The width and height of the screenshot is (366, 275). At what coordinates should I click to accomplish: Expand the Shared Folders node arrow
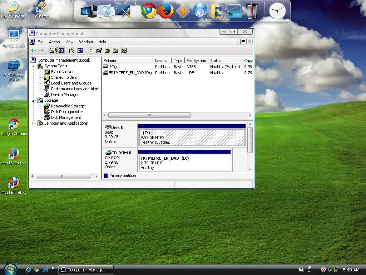[x=40, y=77]
